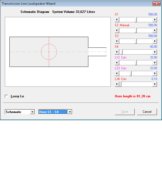
Task: Click the S2 Manual slider thumb
Action: [x=136, y=30]
